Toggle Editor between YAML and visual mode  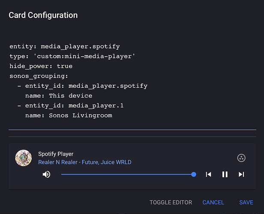point(171,202)
